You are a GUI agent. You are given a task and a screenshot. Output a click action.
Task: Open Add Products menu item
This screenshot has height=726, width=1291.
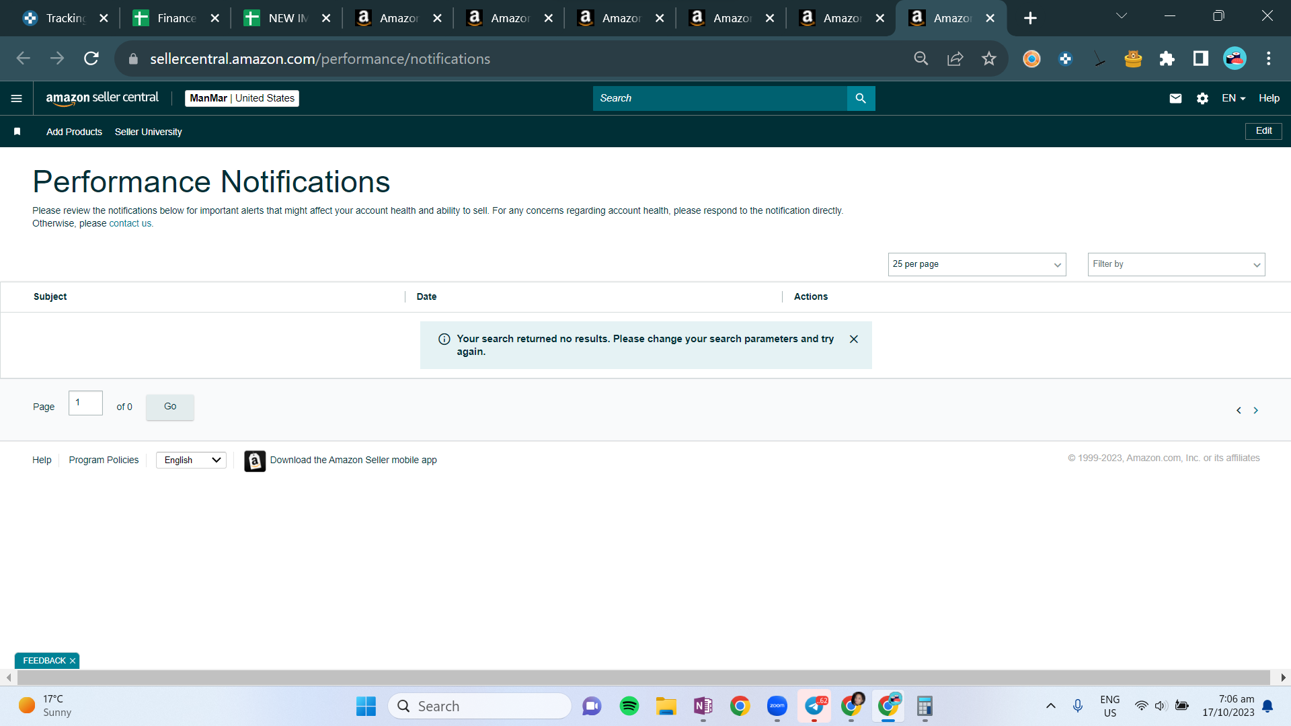pos(74,132)
